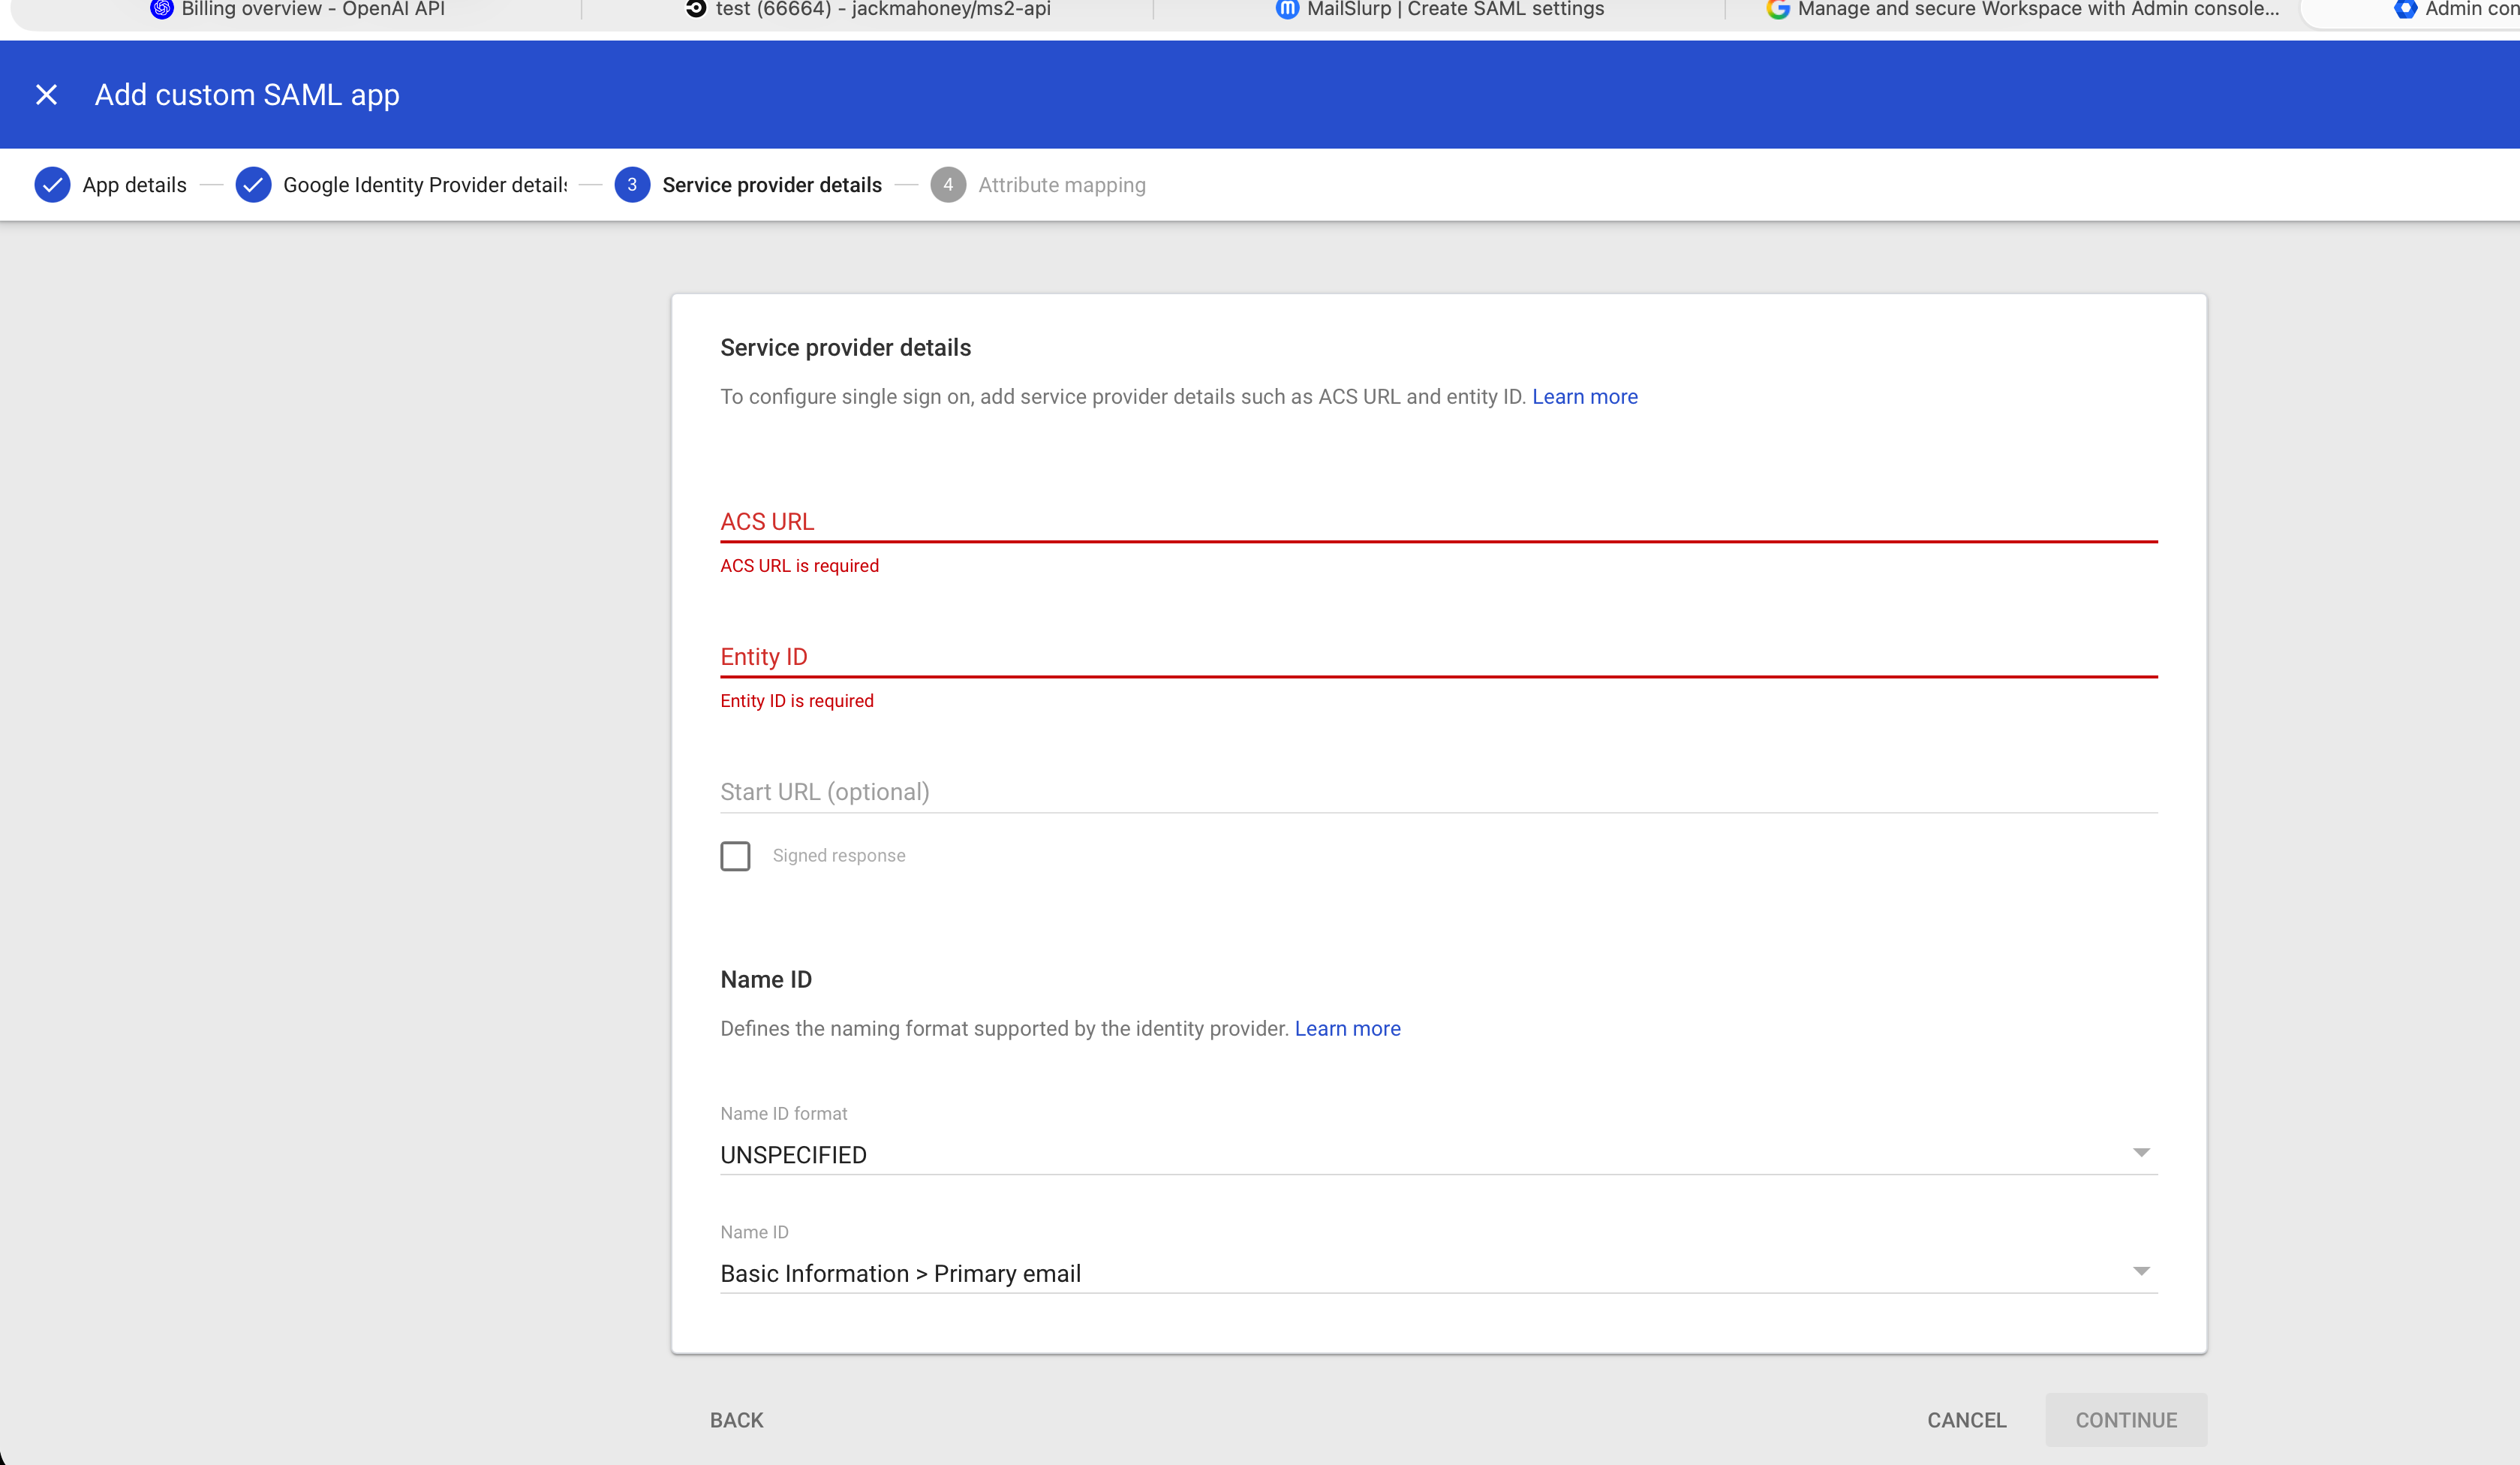Focus the ACS URL input field
The image size is (2520, 1465).
pyautogui.click(x=1438, y=522)
